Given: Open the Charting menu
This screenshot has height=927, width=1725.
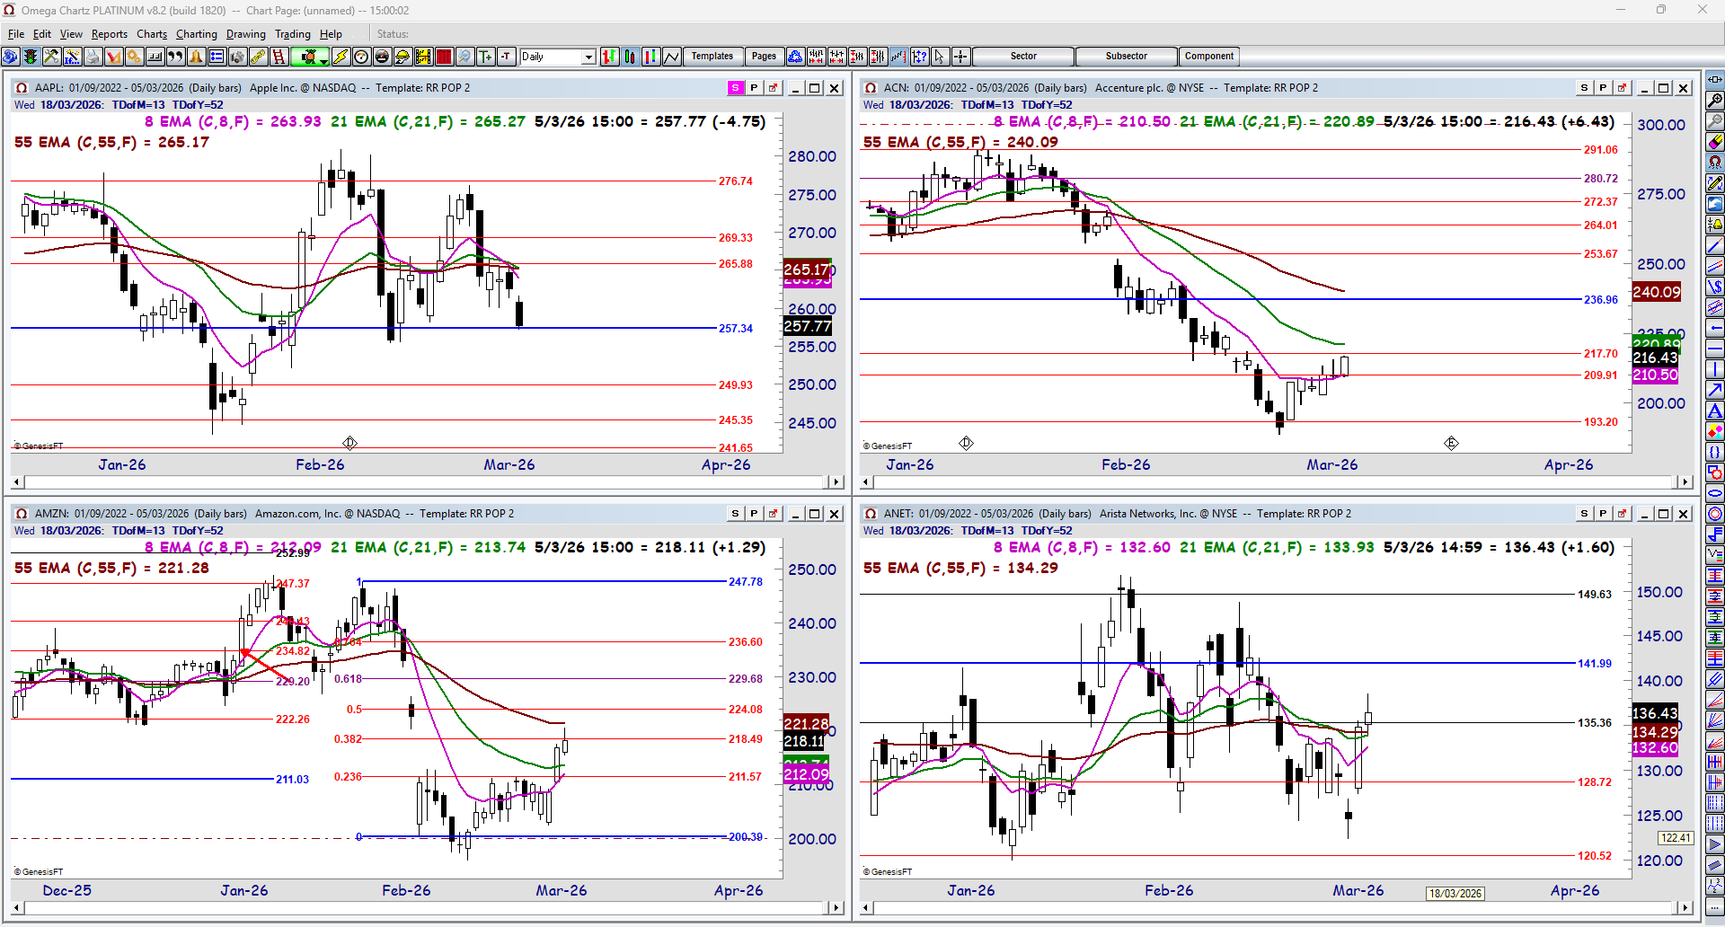Looking at the screenshot, I should click(197, 34).
